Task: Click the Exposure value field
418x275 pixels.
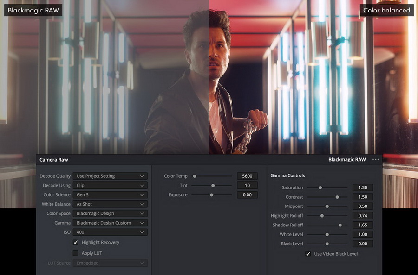Action: point(247,195)
